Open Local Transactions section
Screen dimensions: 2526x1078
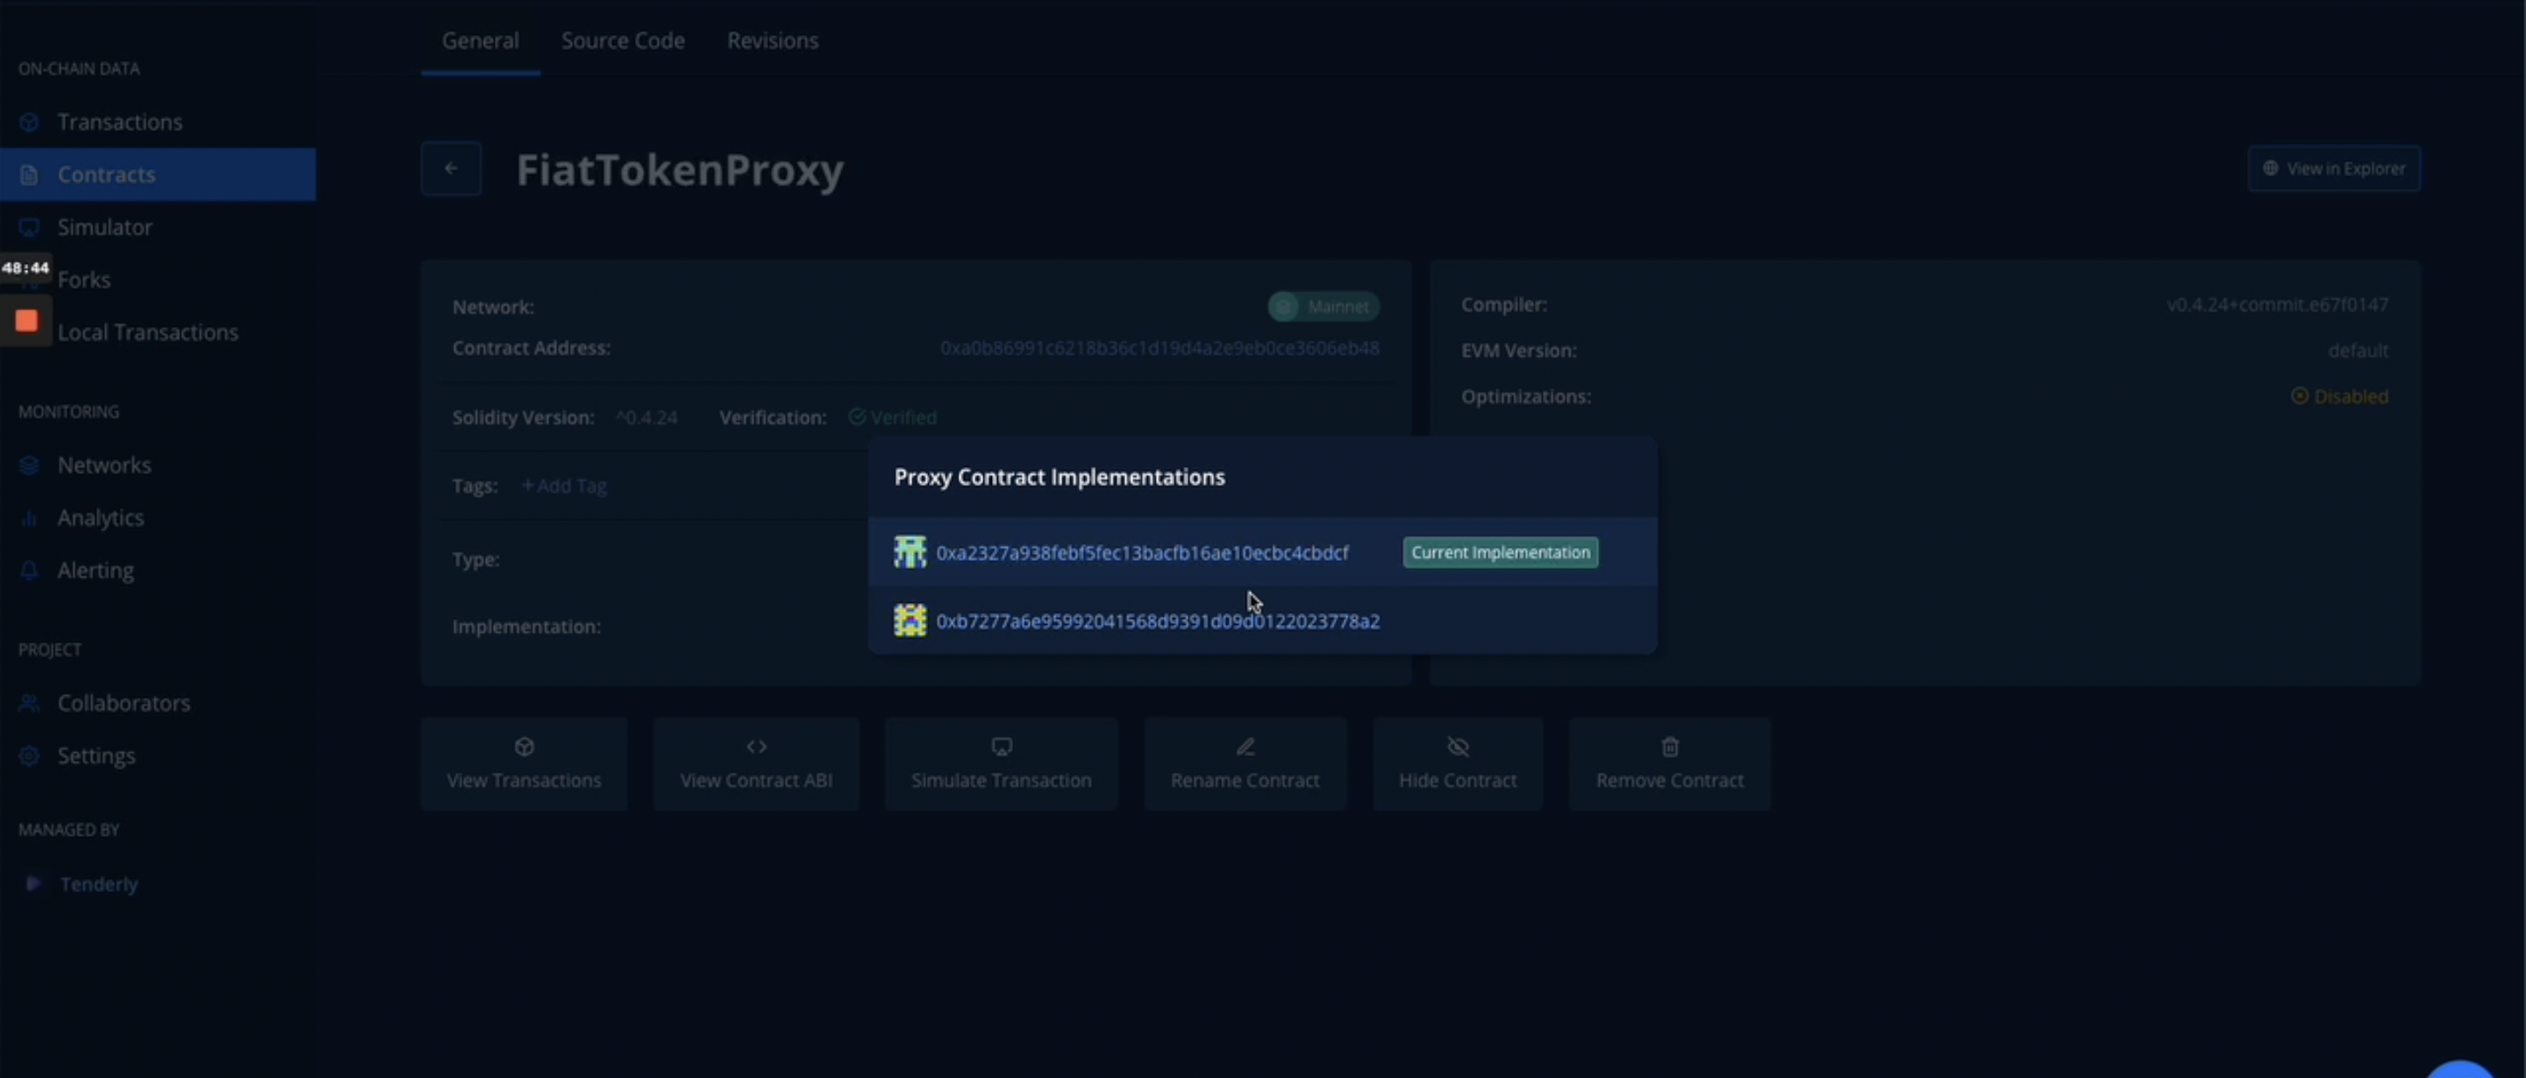[x=148, y=332]
